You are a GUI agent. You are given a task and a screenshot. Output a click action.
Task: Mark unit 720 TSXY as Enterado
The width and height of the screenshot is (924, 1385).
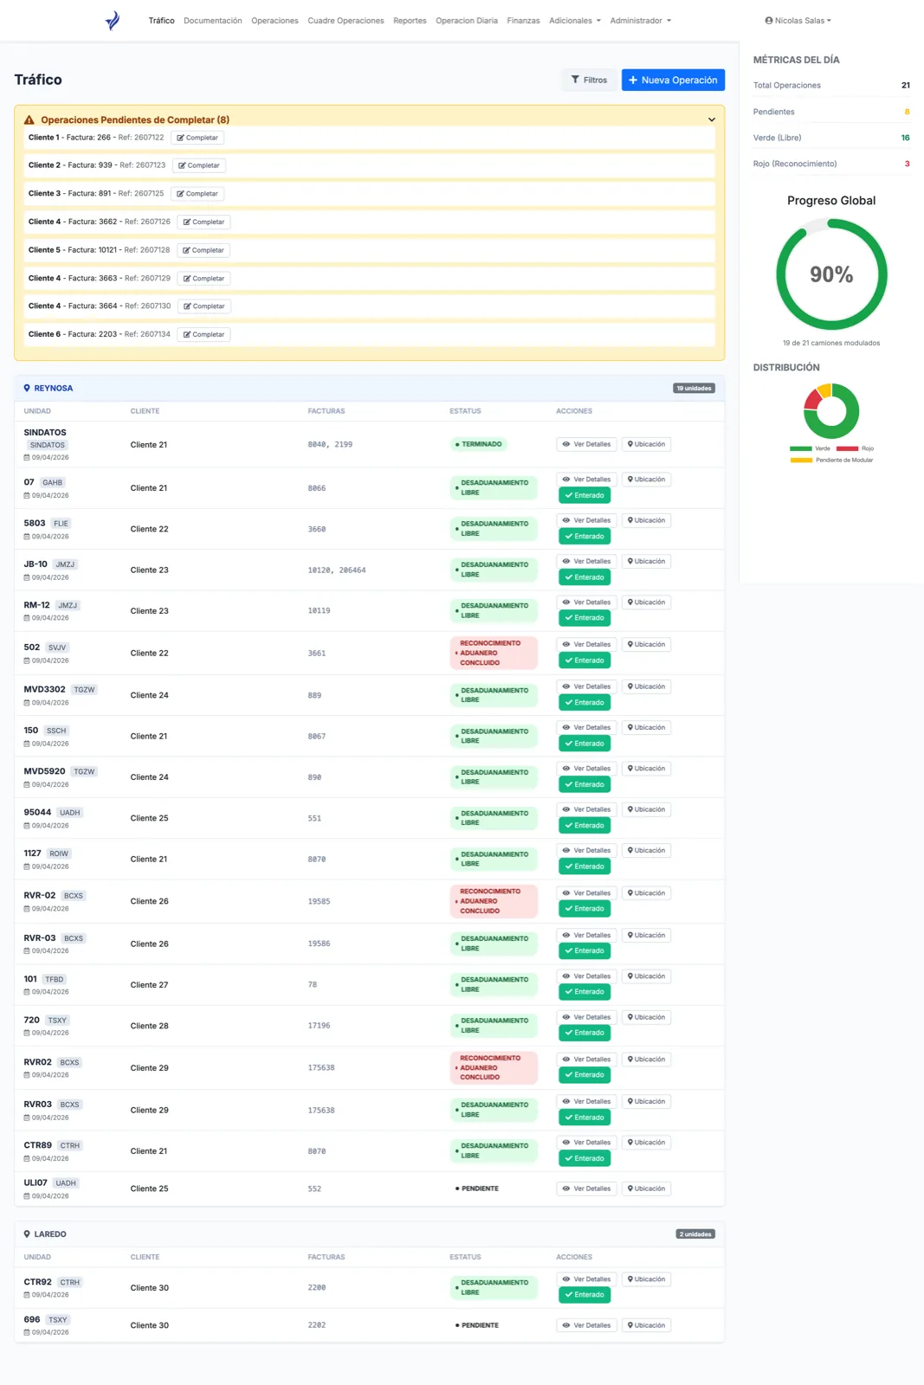tap(585, 1033)
